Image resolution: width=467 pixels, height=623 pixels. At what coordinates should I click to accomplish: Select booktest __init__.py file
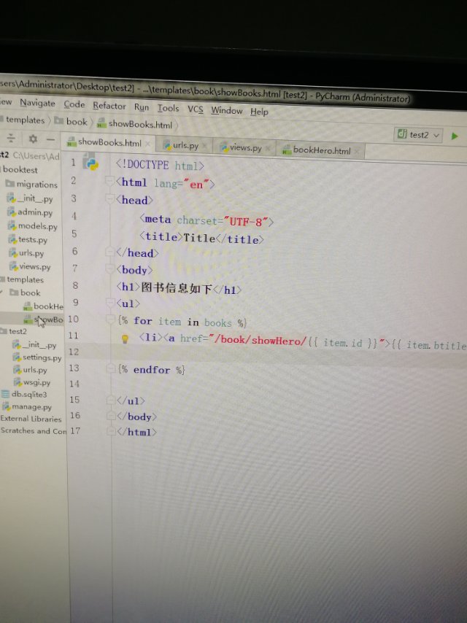click(x=30, y=198)
